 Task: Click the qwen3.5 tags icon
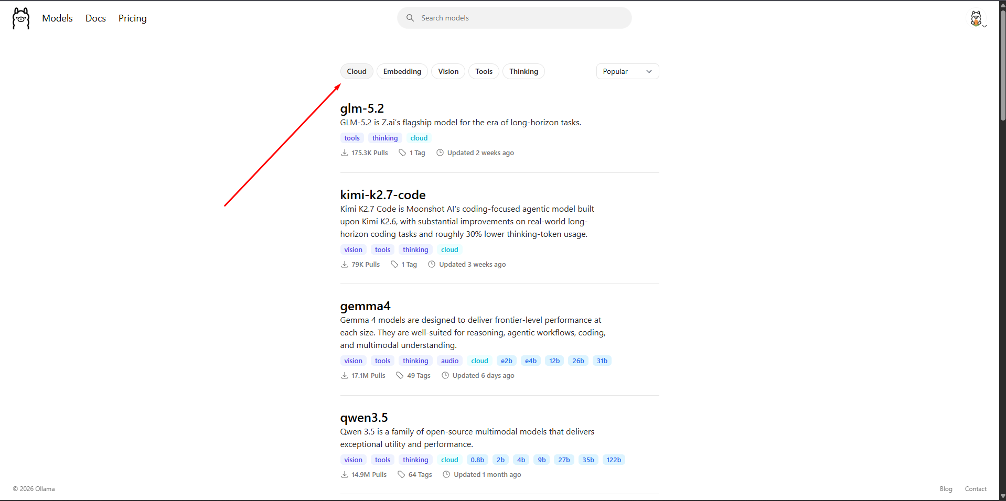click(x=401, y=475)
